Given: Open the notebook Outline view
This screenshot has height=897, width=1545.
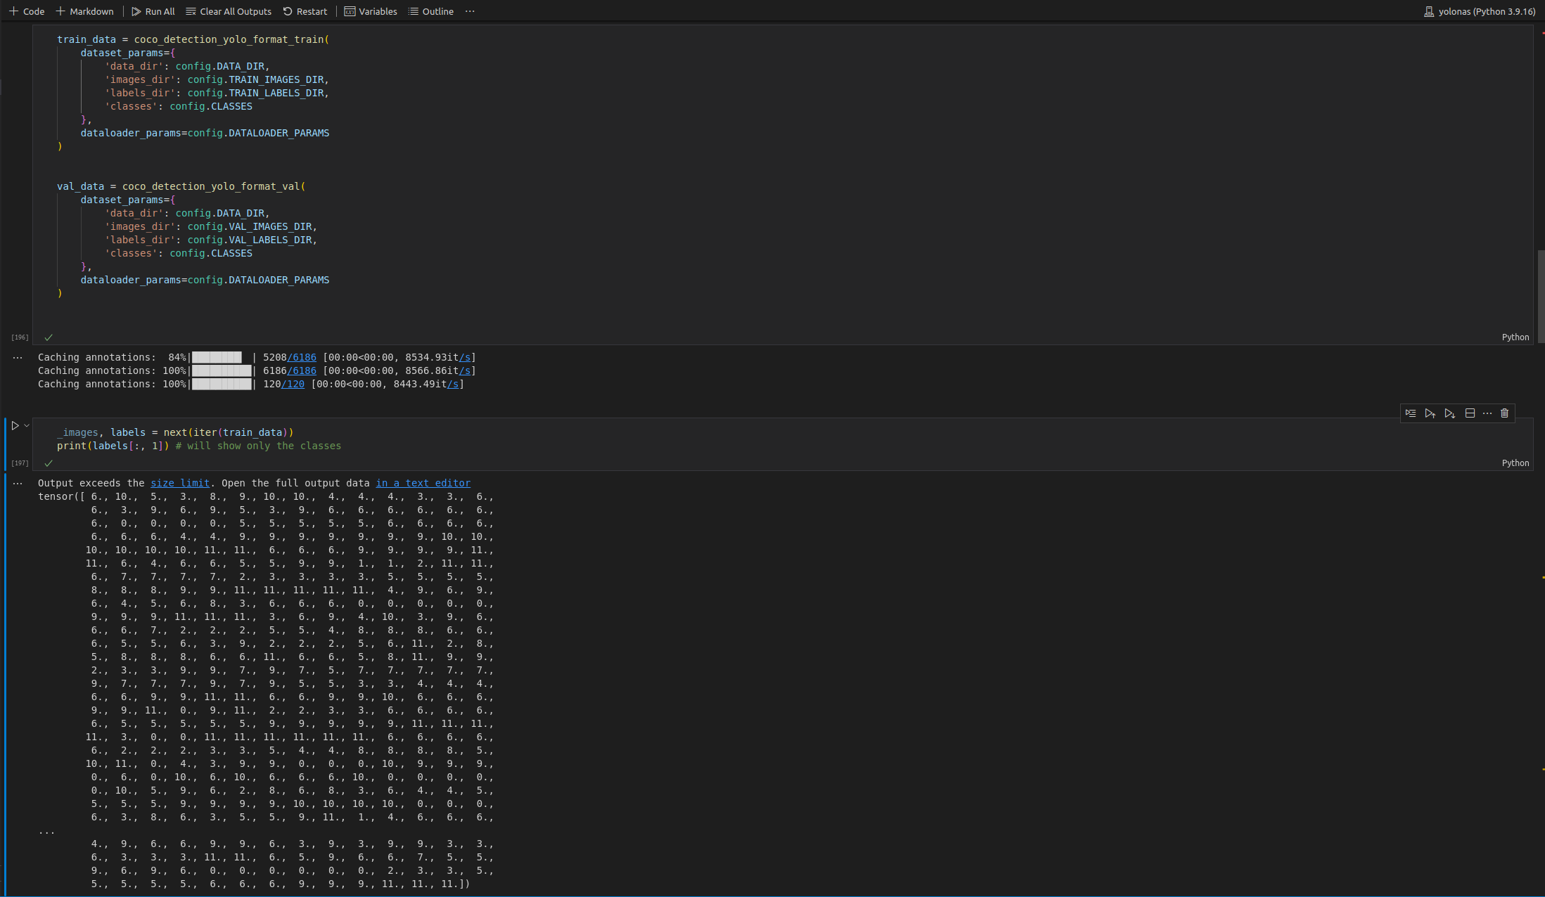Looking at the screenshot, I should (430, 11).
